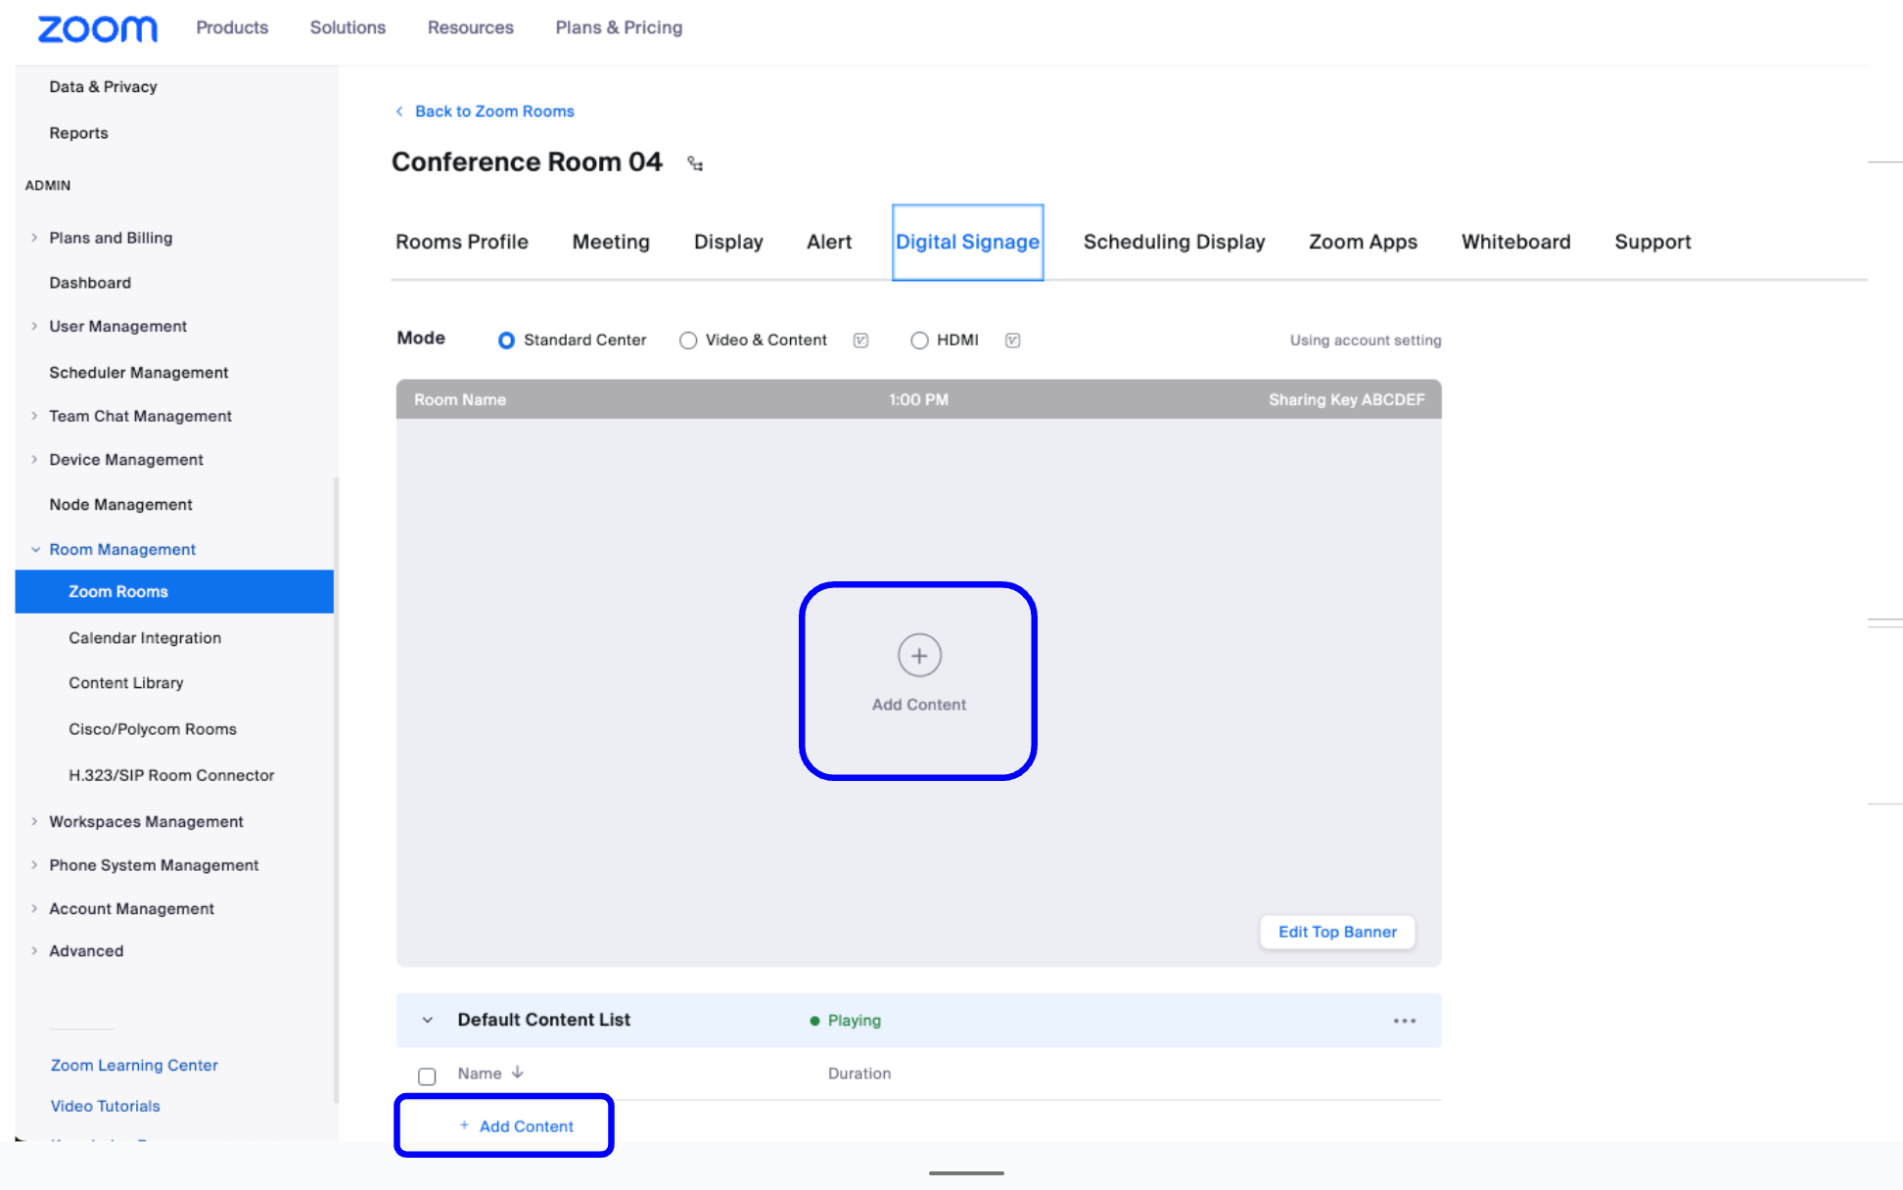The width and height of the screenshot is (1903, 1190).
Task: Click Using account setting text
Action: pyautogui.click(x=1366, y=341)
